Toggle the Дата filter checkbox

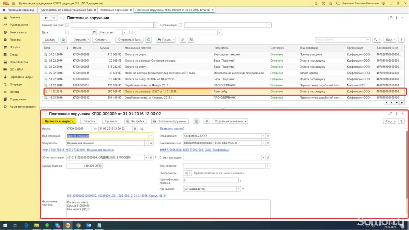(67, 32)
